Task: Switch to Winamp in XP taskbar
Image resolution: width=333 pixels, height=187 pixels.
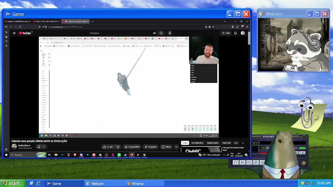Action: click(x=145, y=183)
